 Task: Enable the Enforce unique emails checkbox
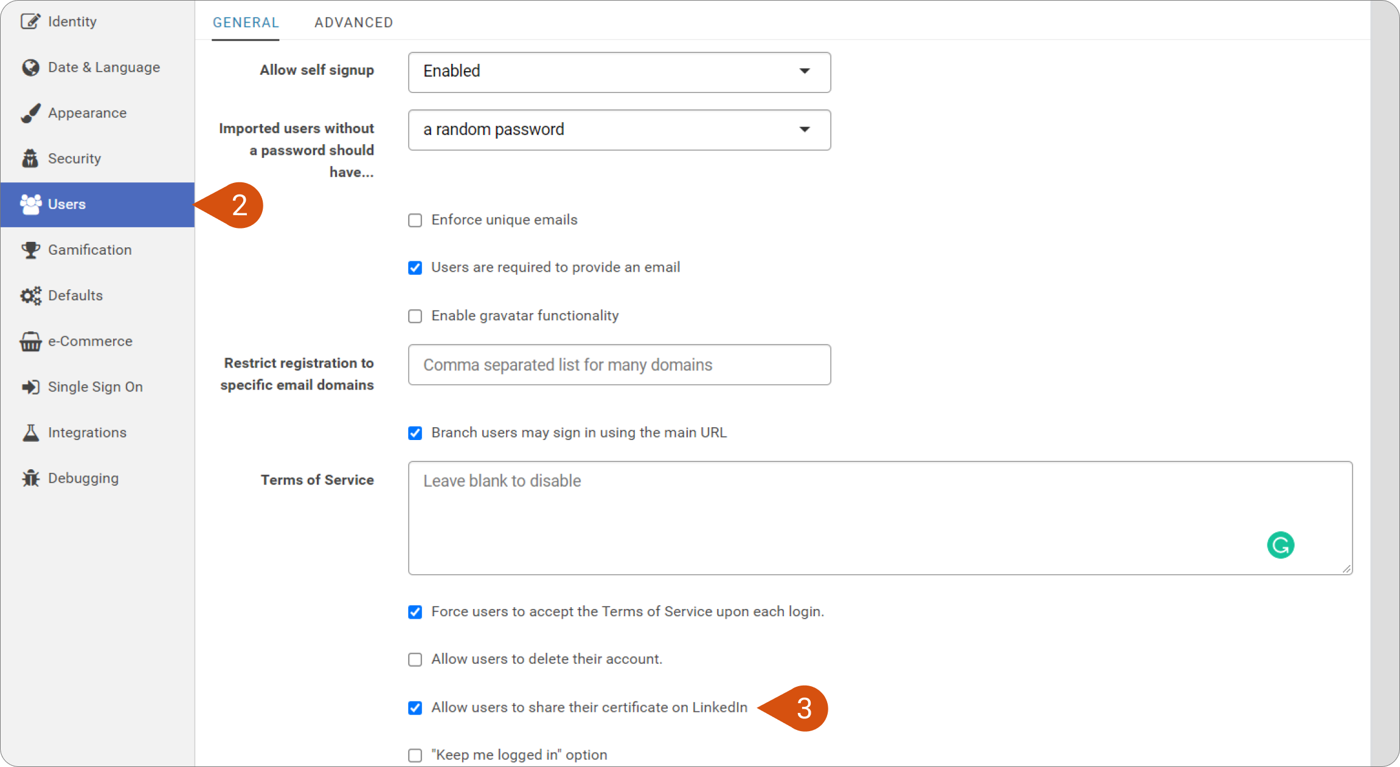[x=415, y=220]
